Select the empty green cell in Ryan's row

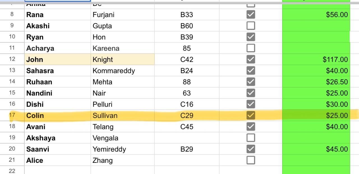coord(316,37)
